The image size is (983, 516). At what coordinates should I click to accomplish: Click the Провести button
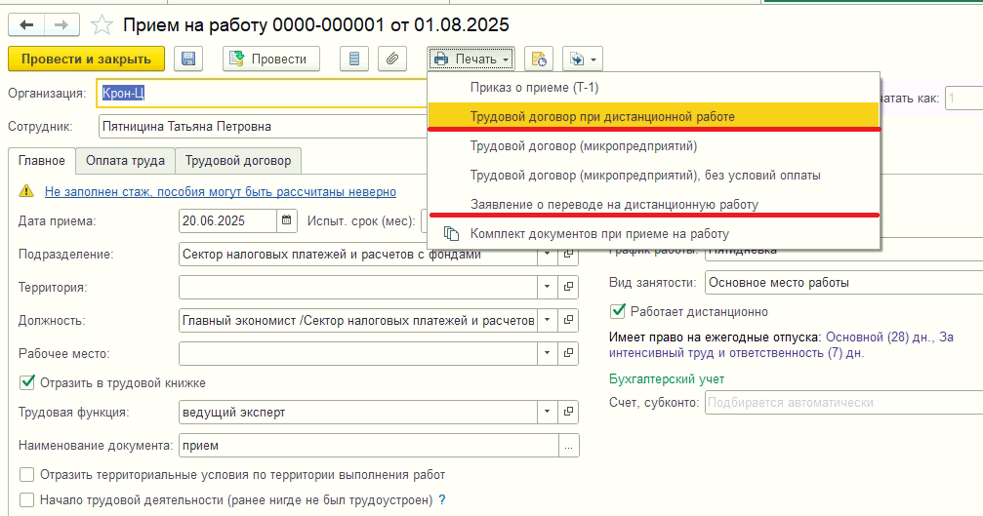[270, 59]
